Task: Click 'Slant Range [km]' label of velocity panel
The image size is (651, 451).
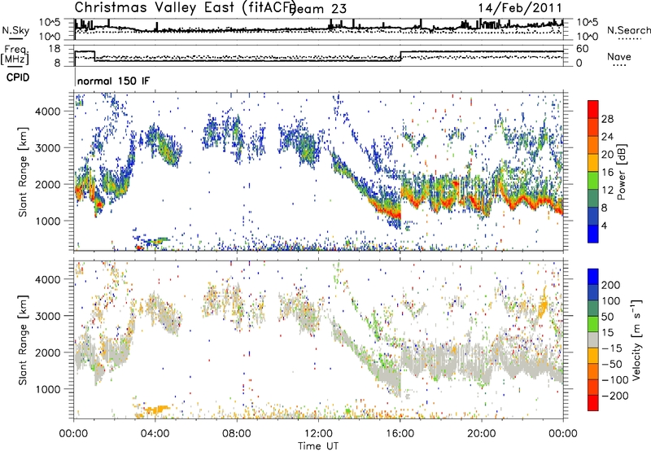Action: pos(24,339)
